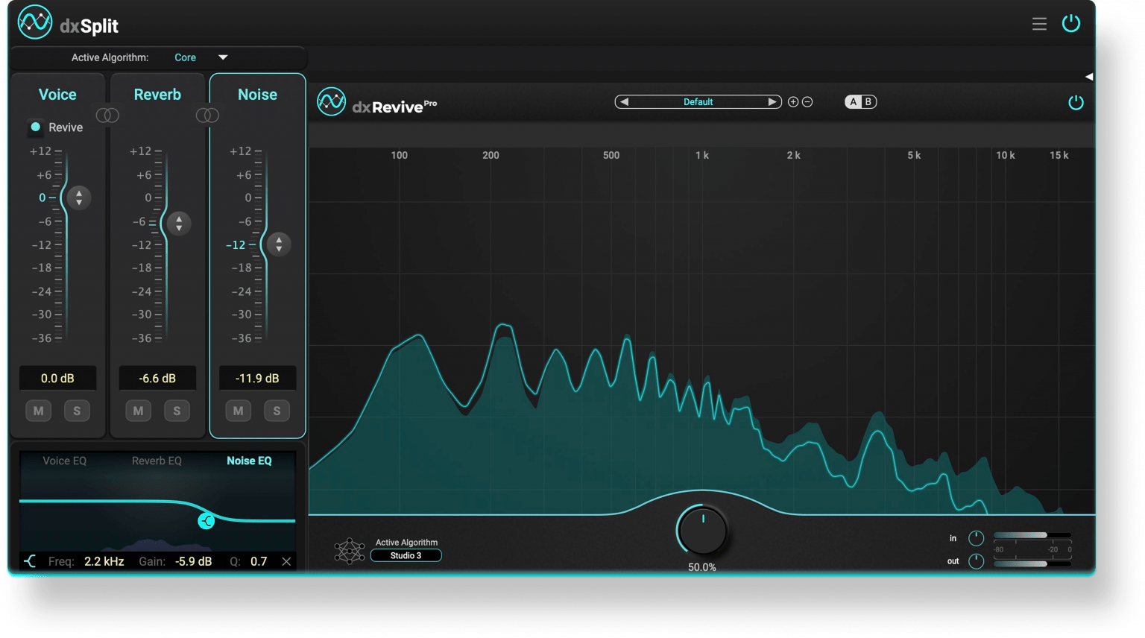Click the Voice fader handle
This screenshot has height=638, width=1145.
tap(78, 198)
